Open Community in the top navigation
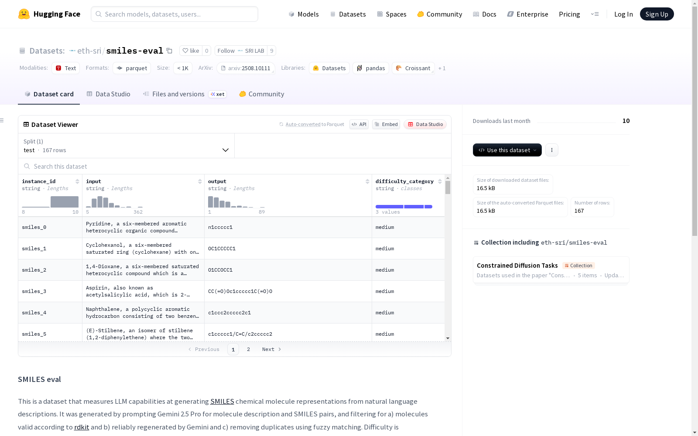 click(440, 14)
